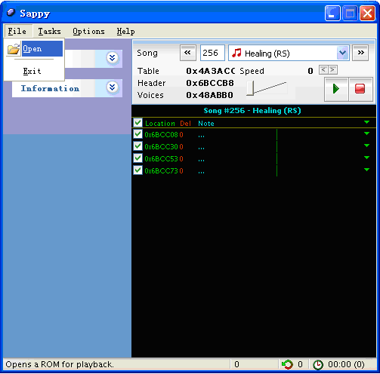Screen dimensions: 380x374
Task: Toggle the track 0x6BCC53 checkbox
Action: click(x=137, y=158)
